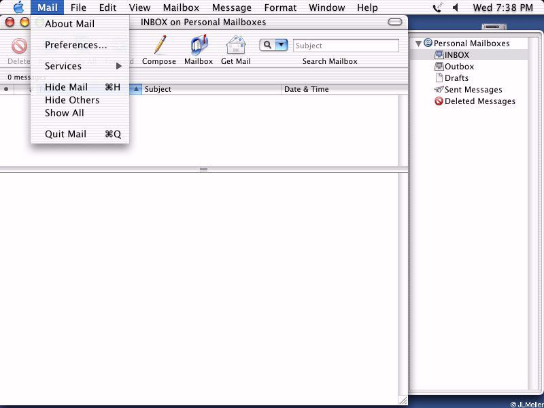
Task: Click the window resize corner grip
Action: click(403, 400)
